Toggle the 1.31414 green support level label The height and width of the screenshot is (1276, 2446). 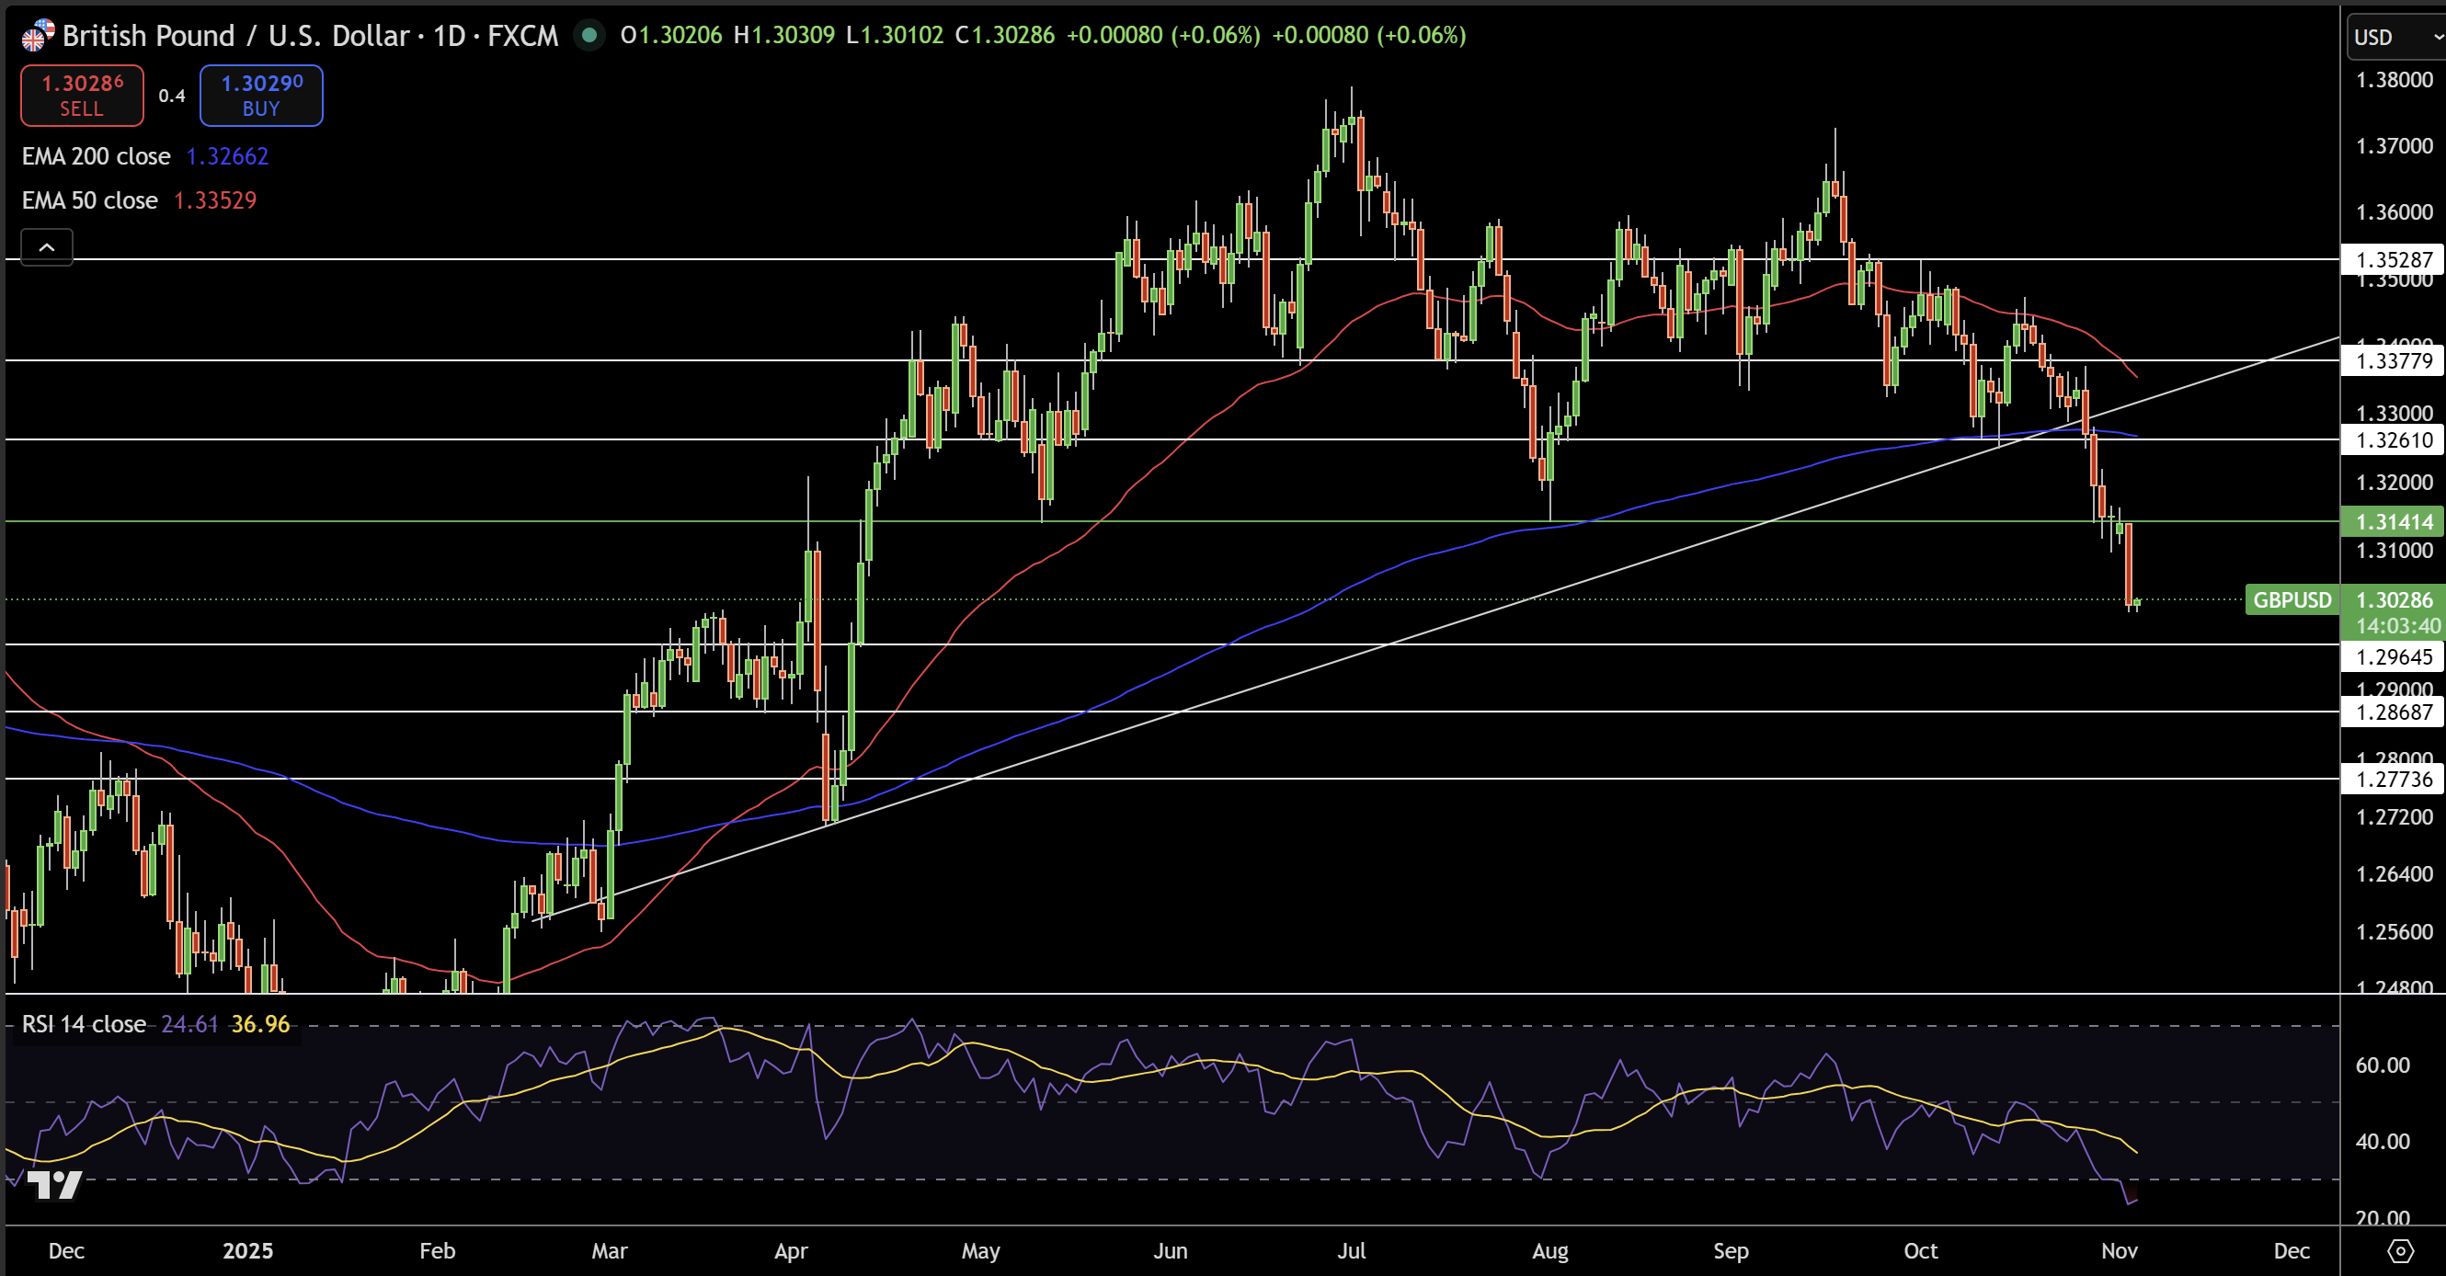2392,521
